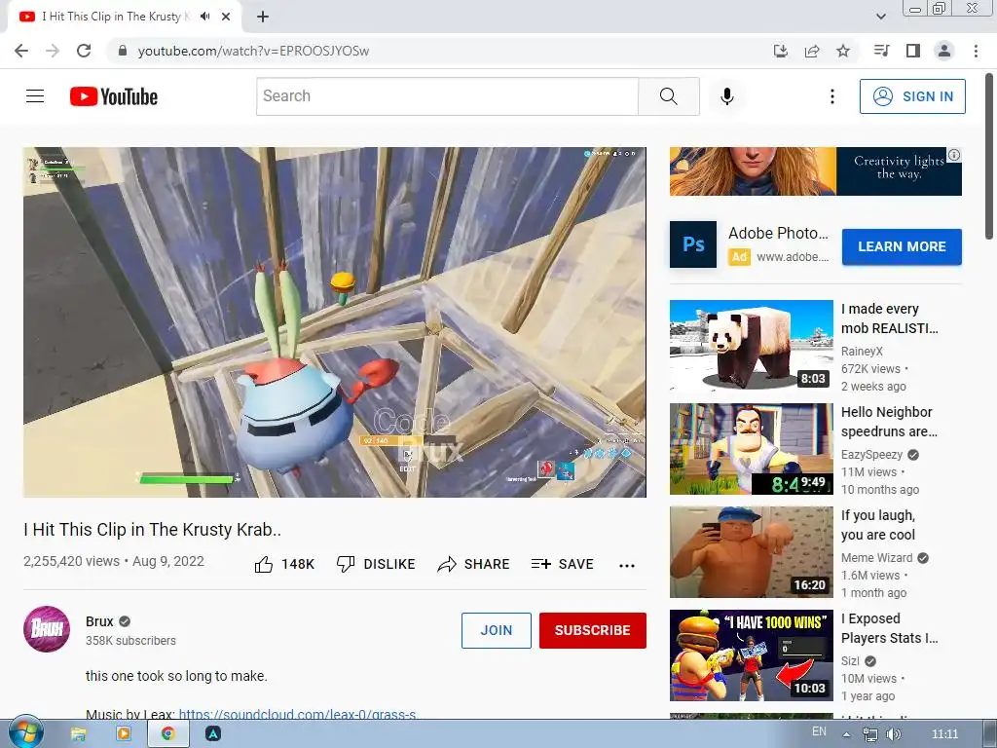This screenshot has height=748, width=997.
Task: Open Hello Neighbor speedruns video thumbnail
Action: 751,448
